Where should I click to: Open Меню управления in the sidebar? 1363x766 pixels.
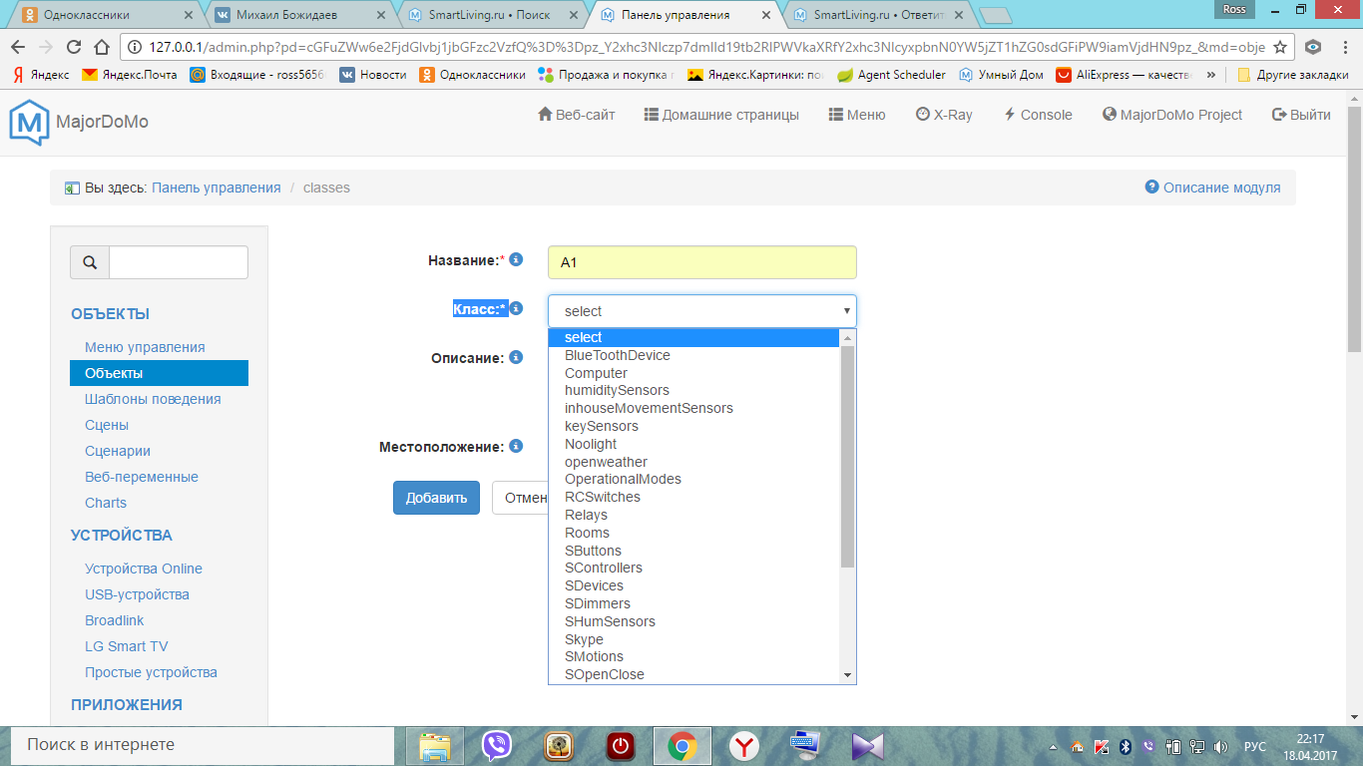[145, 347]
